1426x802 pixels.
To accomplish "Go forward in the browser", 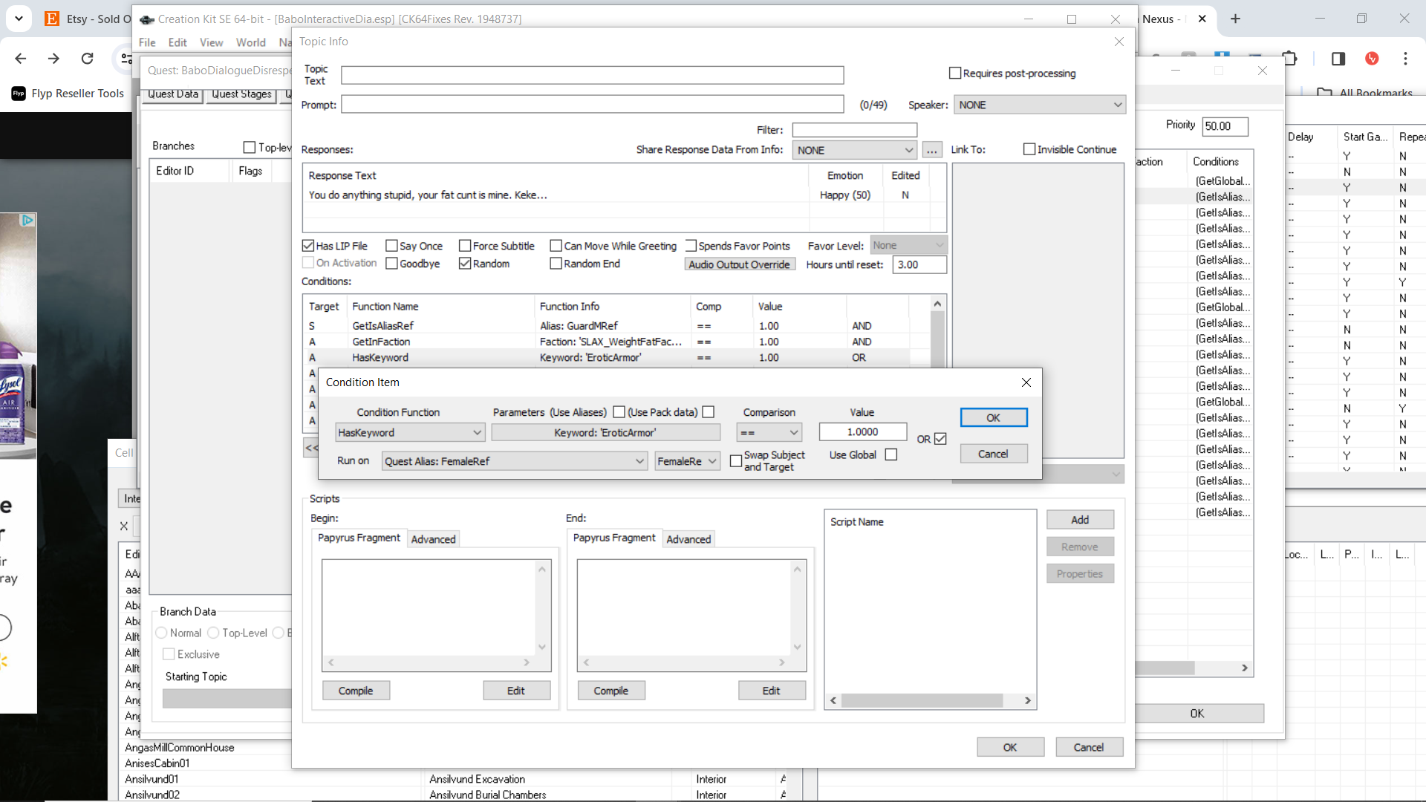I will [x=53, y=59].
